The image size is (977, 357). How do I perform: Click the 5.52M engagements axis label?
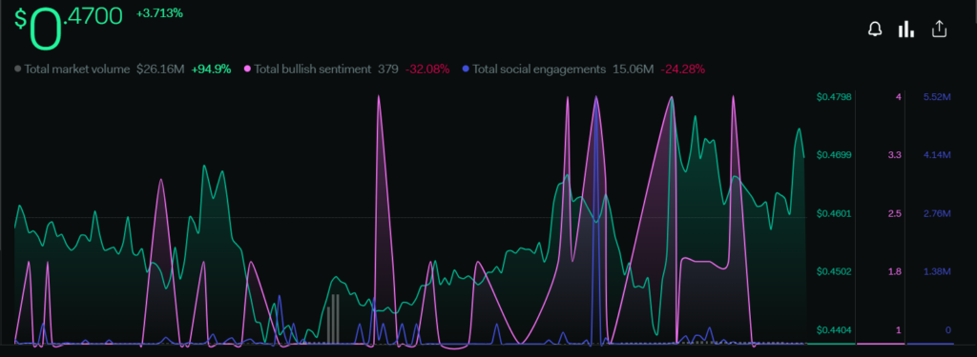937,96
